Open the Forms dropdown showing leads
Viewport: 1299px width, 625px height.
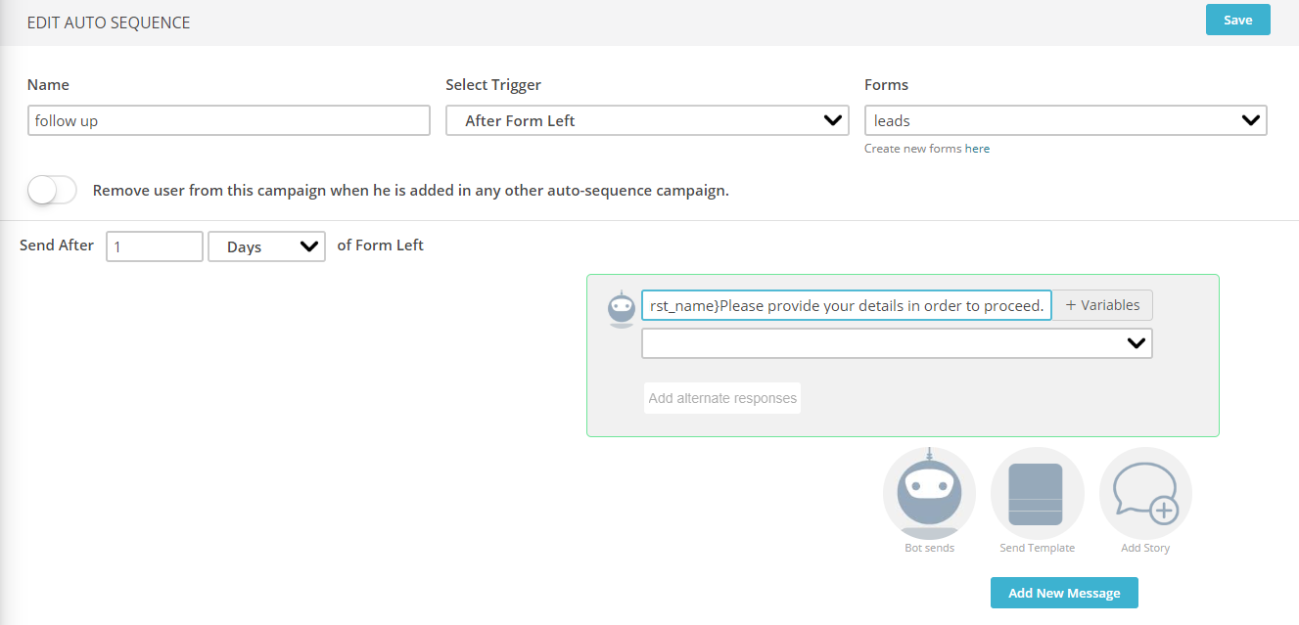(x=1065, y=120)
